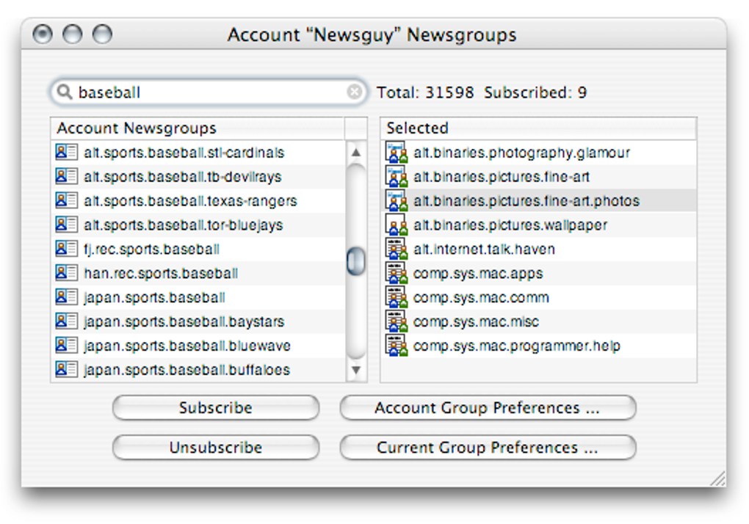749x524 pixels.
Task: Select alt.binaries.pictures.wallpaper text
Action: pos(510,225)
